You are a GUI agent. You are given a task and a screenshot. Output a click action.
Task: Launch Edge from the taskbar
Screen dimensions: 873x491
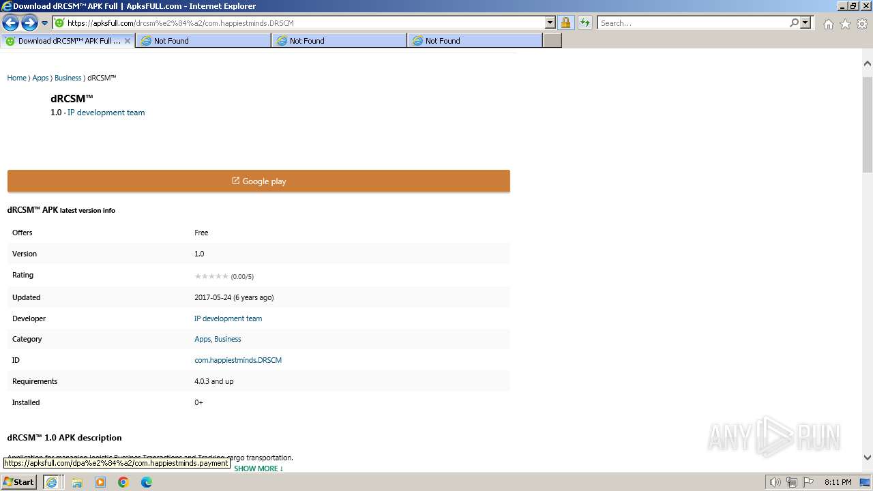[x=147, y=482]
